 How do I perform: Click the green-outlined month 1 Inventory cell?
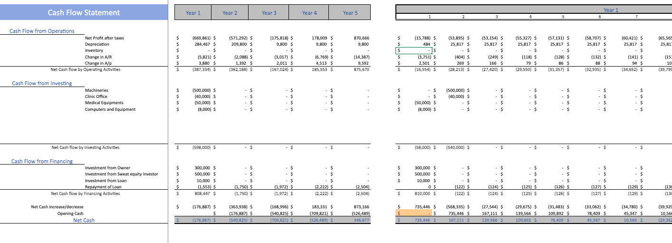point(414,50)
